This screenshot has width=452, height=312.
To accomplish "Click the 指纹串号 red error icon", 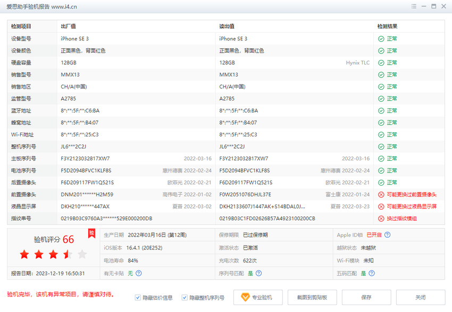I will click(x=381, y=219).
